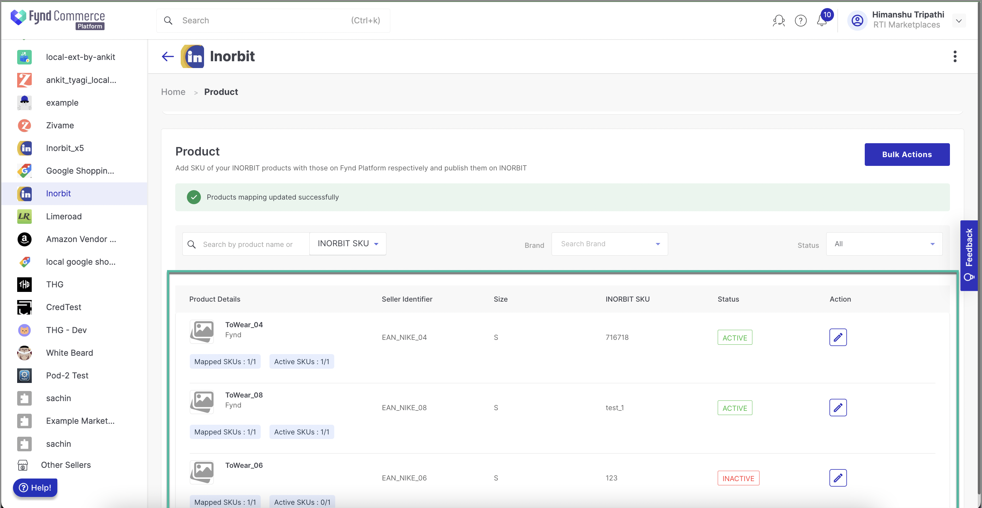This screenshot has height=508, width=982.
Task: Click the Fynd Commerce Platform logo
Action: point(58,19)
